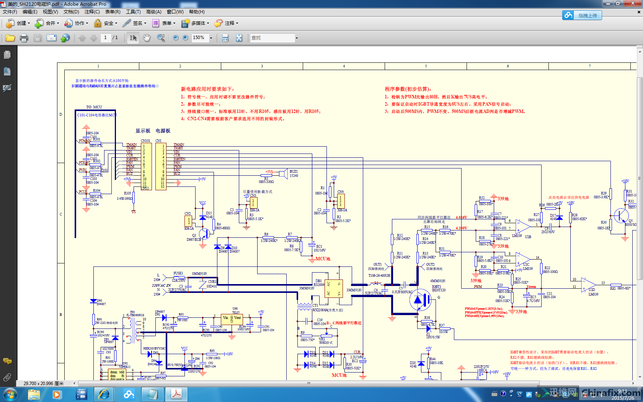
Task: Click the page size 29.700 x 20.996 label
Action: pyautogui.click(x=43, y=383)
